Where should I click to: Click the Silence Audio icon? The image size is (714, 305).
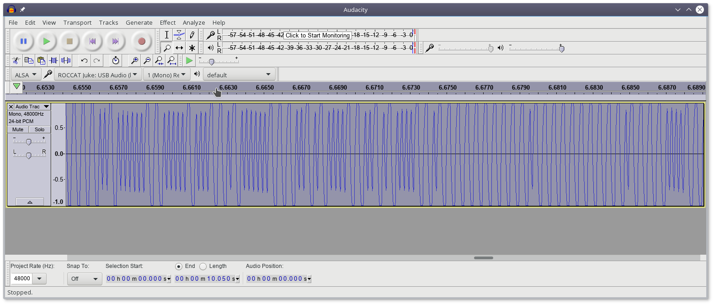(x=66, y=60)
